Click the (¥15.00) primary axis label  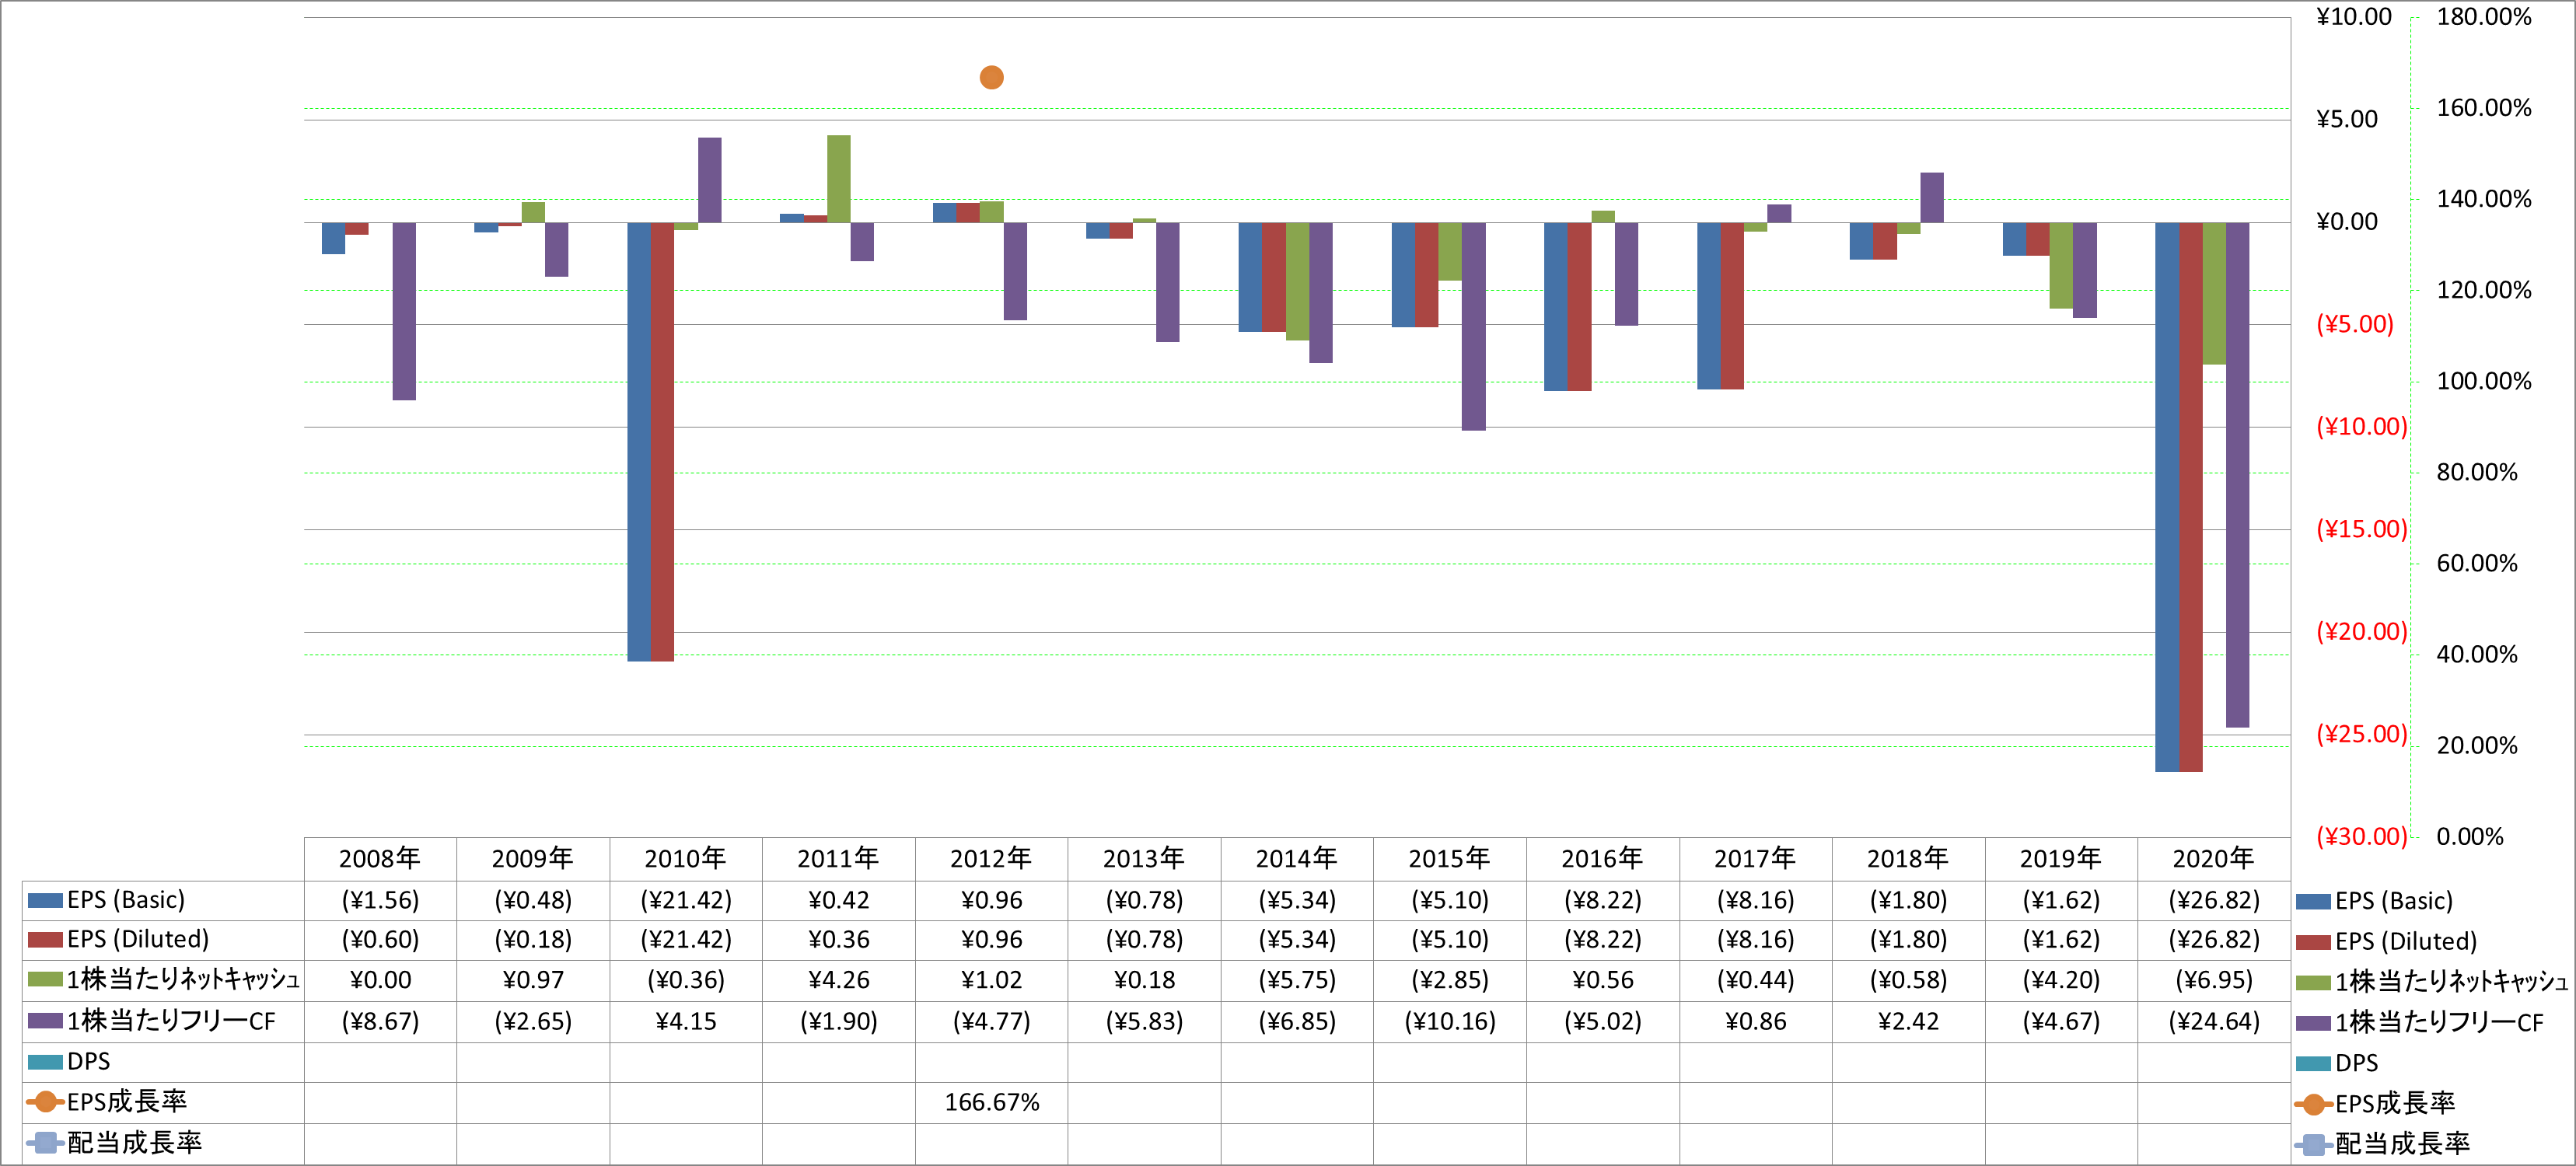click(x=2362, y=529)
